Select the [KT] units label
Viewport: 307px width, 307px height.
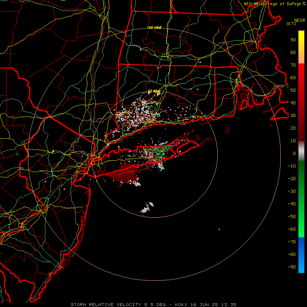pos(291,24)
